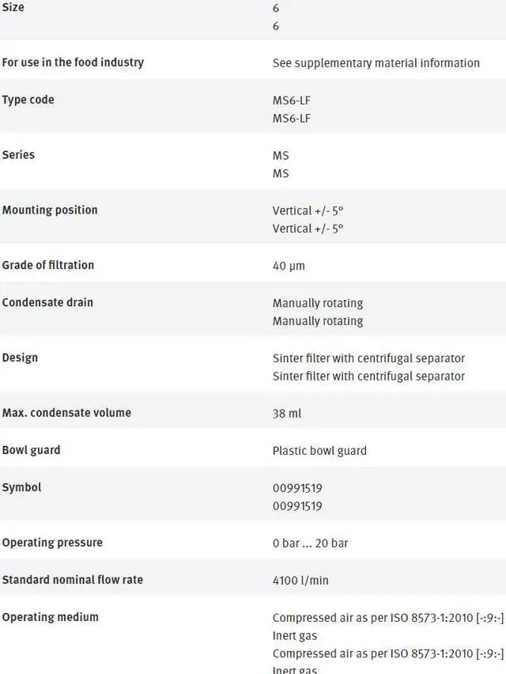The width and height of the screenshot is (506, 674).
Task: Select the Series row label
Action: [18, 155]
